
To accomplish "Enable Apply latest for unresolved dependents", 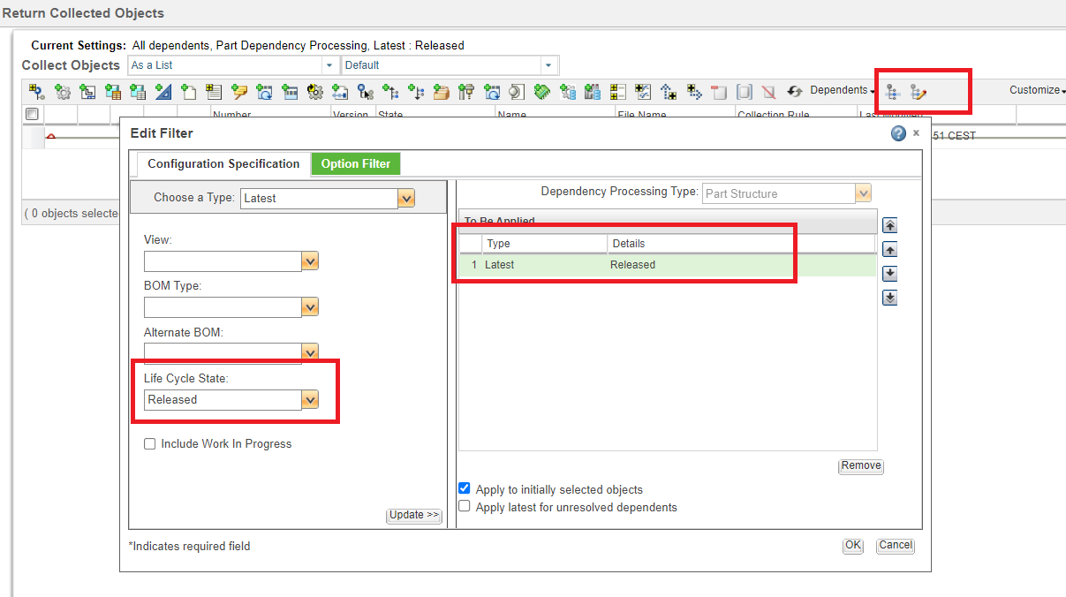I will coord(464,505).
